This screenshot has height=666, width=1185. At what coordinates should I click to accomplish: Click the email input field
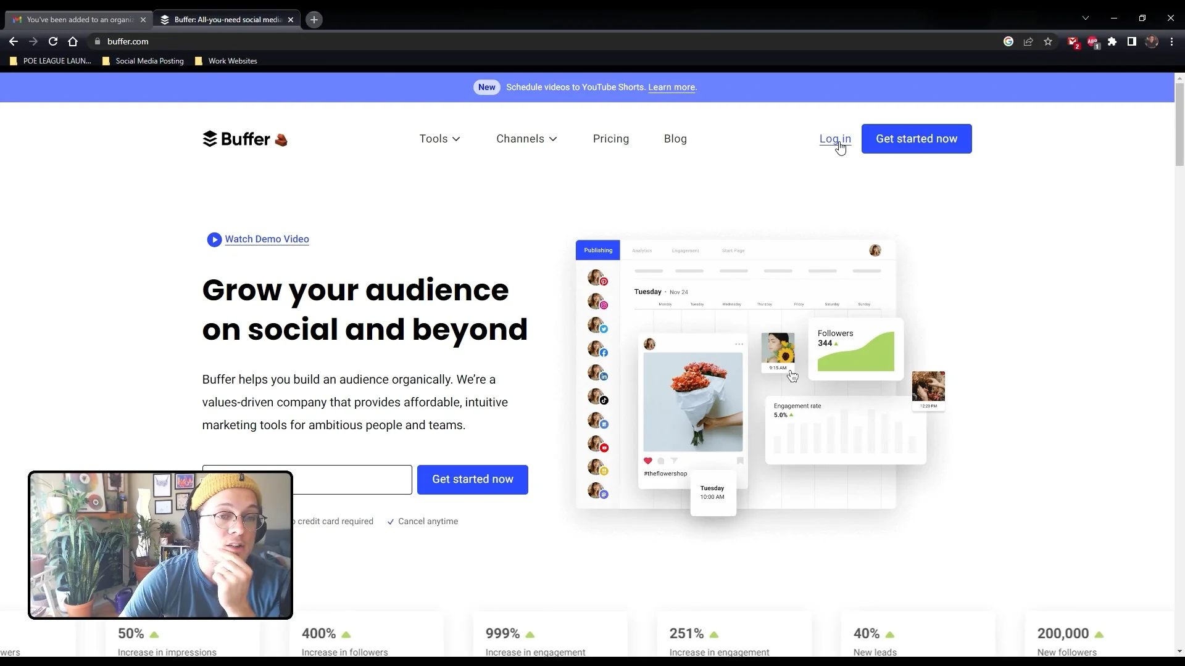[352, 480]
